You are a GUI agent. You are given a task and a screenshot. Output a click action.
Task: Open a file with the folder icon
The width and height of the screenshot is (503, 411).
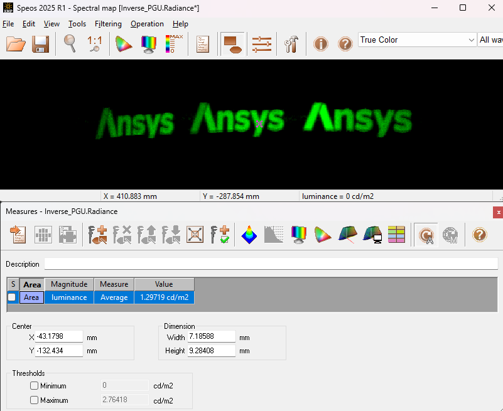click(16, 44)
